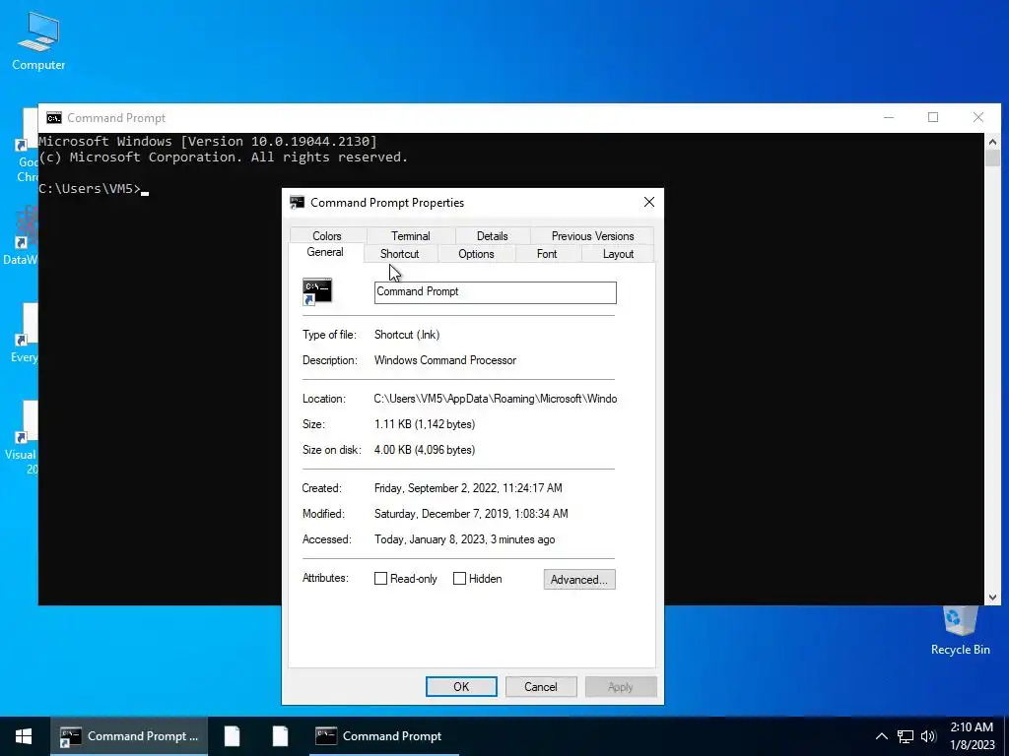Viewport: 1009px width, 756px height.
Task: Open the volume tray icon
Action: pos(928,736)
